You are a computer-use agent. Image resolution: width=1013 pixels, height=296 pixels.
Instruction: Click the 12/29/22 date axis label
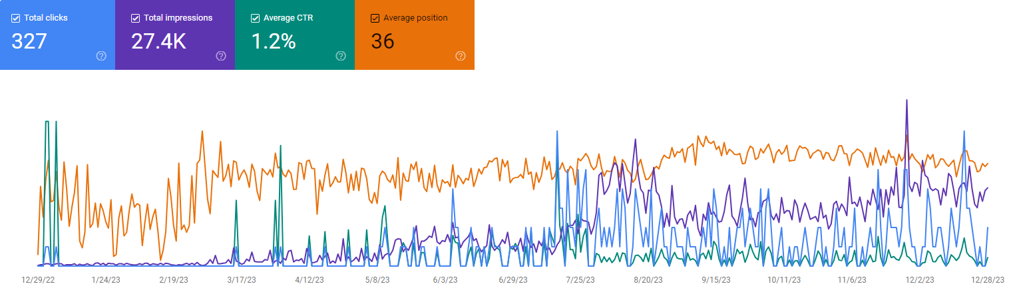point(37,280)
